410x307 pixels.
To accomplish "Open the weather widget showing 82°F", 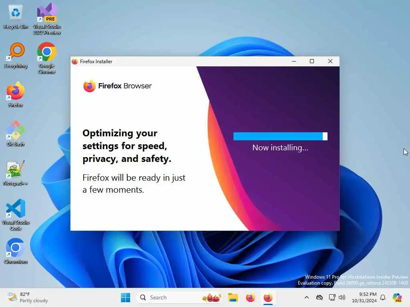I will click(x=28, y=297).
